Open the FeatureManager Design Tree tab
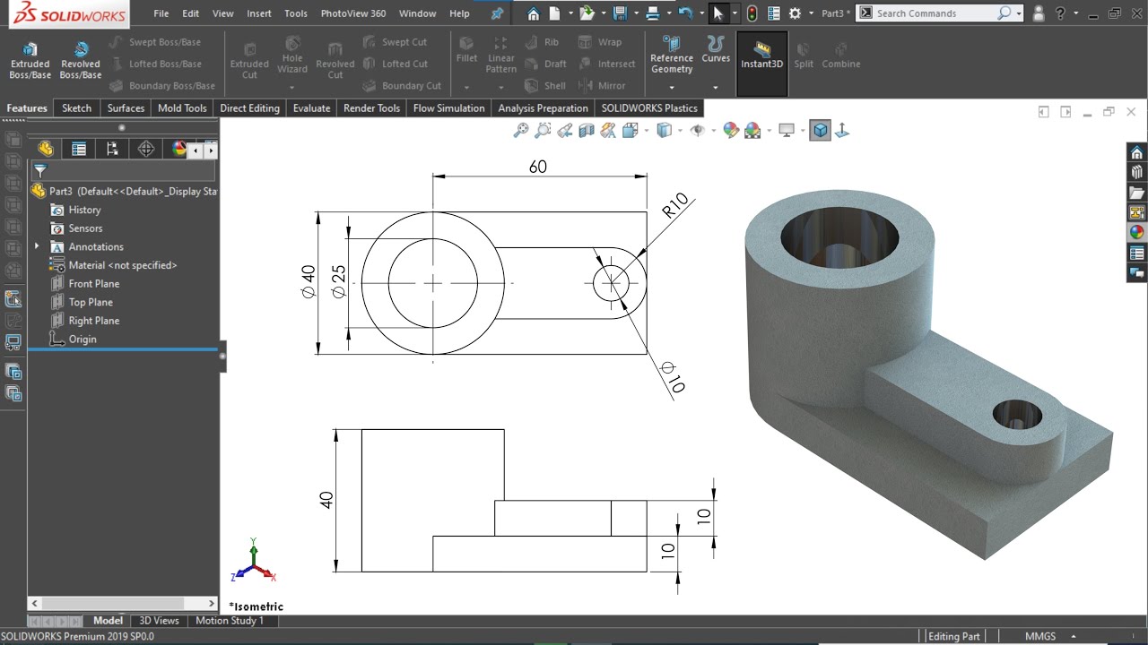 tap(46, 149)
